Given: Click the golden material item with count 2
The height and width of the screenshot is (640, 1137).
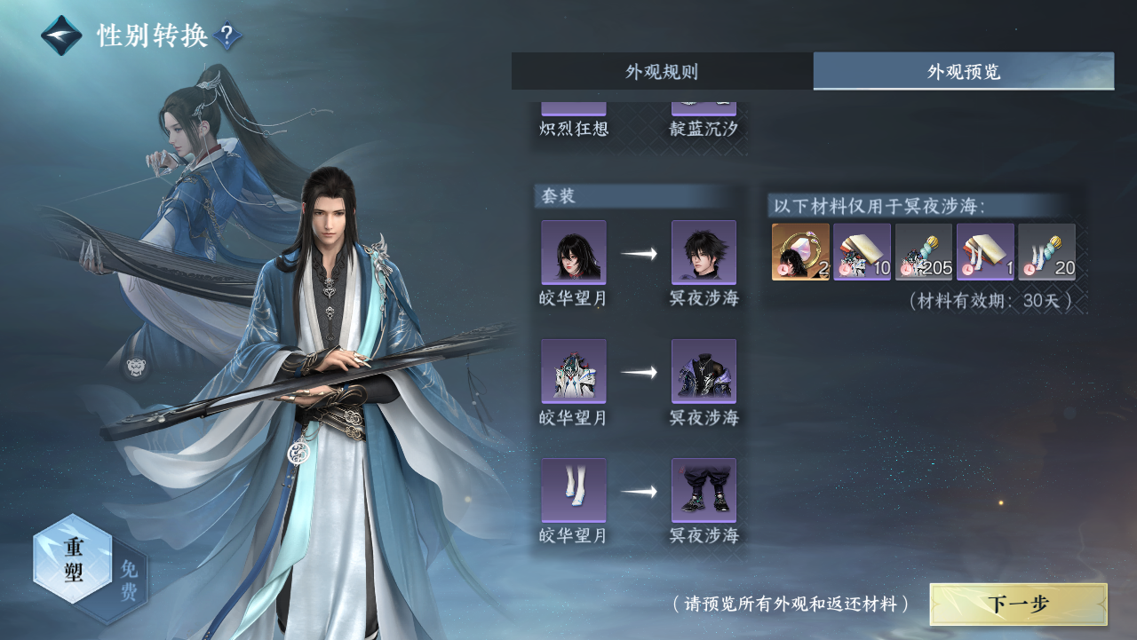Looking at the screenshot, I should (x=800, y=252).
